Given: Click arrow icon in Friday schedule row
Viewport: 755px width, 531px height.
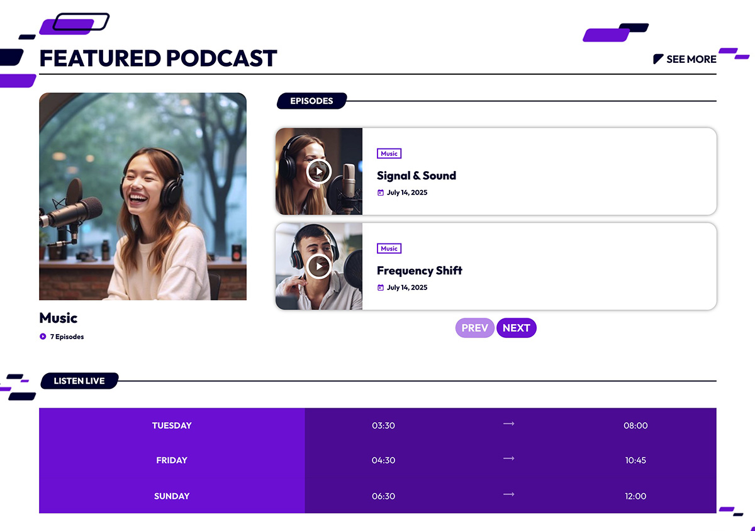Looking at the screenshot, I should [x=508, y=459].
